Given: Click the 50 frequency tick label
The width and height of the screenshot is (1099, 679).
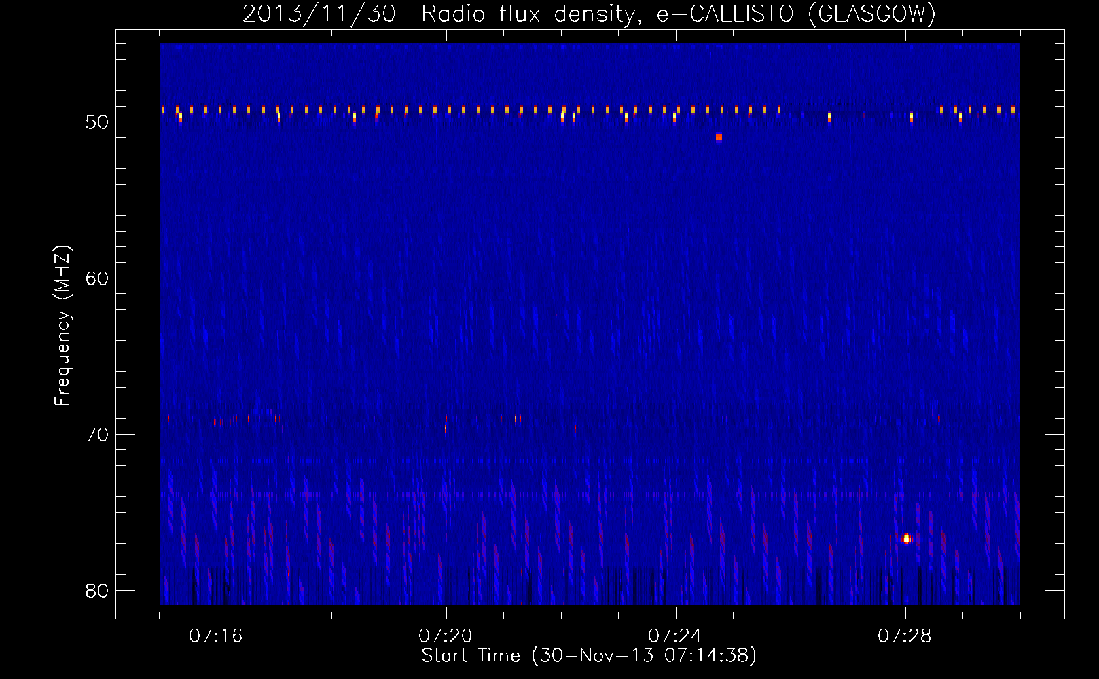Looking at the screenshot, I should (97, 122).
